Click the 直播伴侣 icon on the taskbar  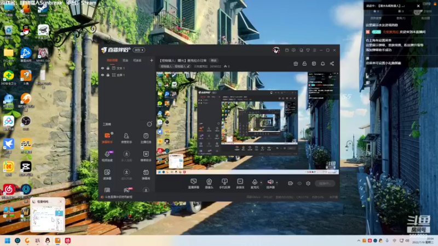coord(57,241)
